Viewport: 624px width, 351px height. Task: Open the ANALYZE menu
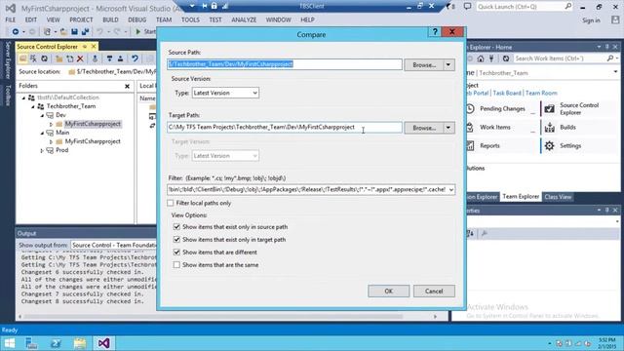coord(244,19)
